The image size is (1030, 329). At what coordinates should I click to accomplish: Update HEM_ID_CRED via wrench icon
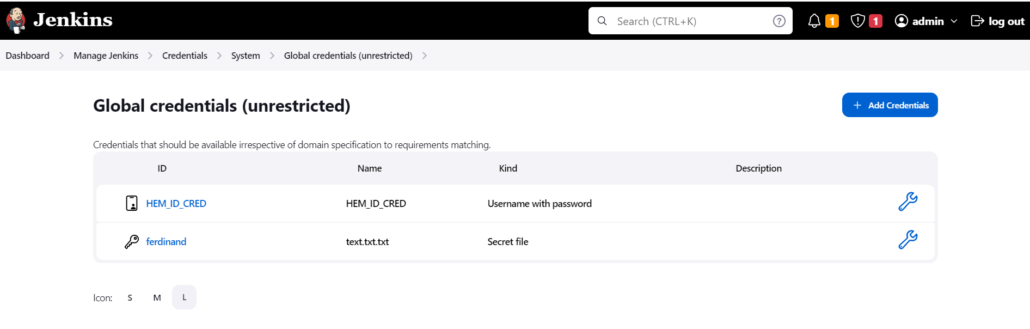click(908, 202)
